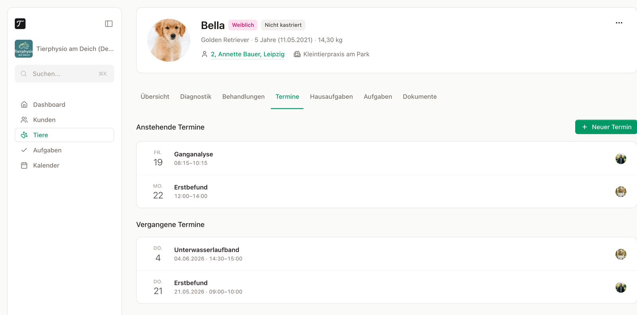Switch to the Diagnostik tab
637x315 pixels.
tap(196, 97)
